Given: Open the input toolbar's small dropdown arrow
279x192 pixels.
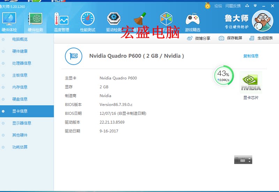Looking at the screenshot, I should point(249,161).
